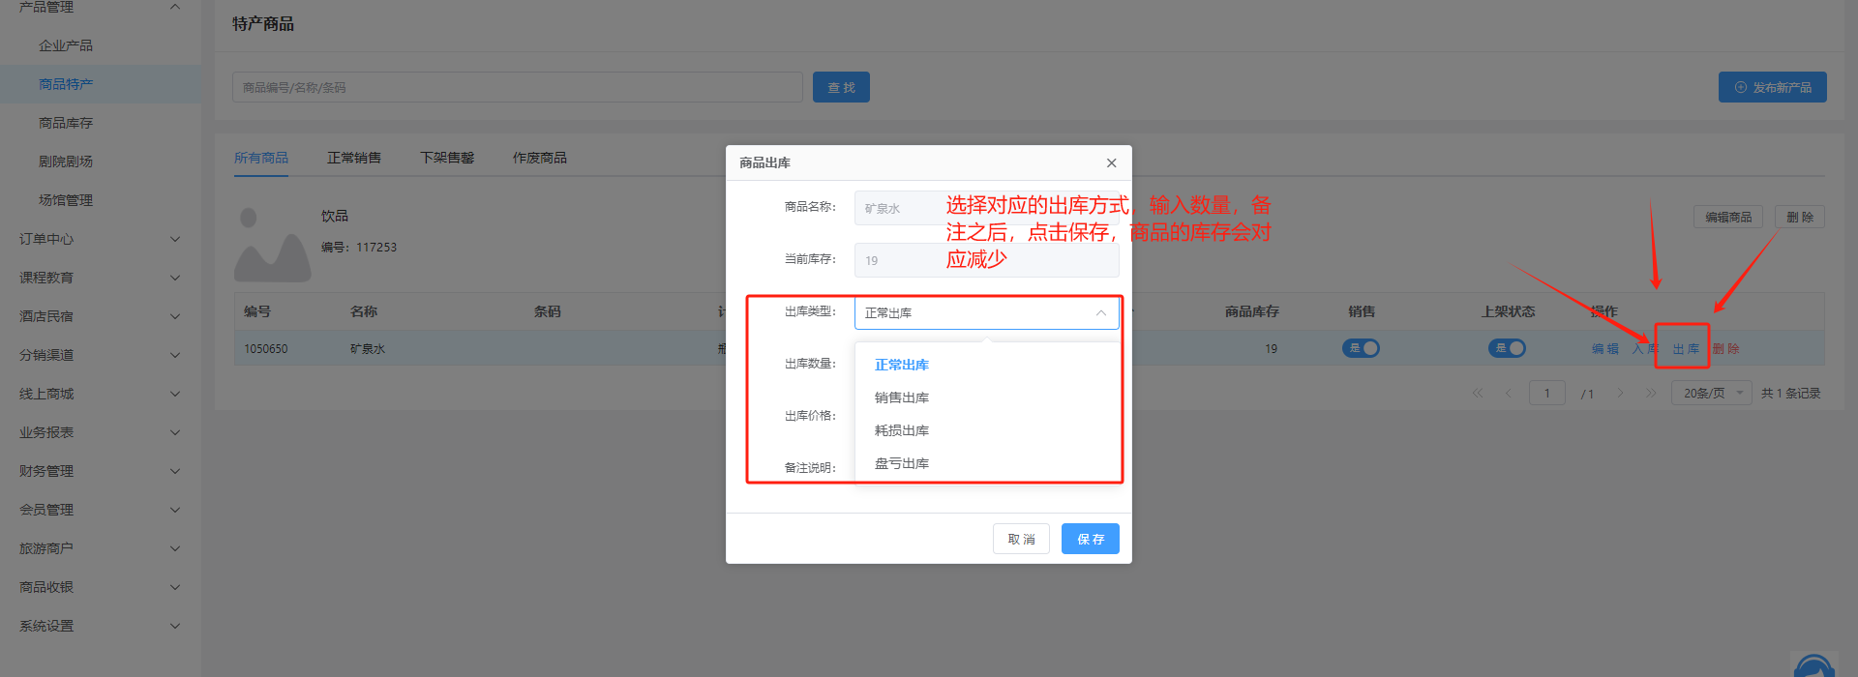The width and height of the screenshot is (1858, 677).
Task: Click the 出库 link in the row
Action: click(x=1685, y=348)
